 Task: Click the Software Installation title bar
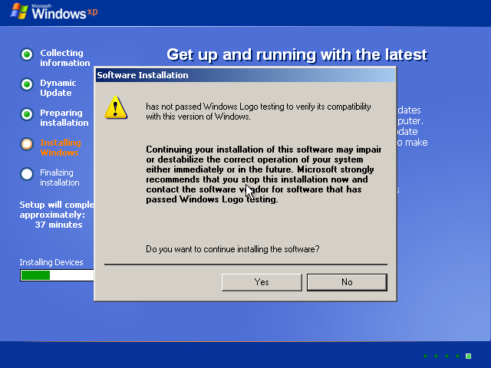(245, 75)
